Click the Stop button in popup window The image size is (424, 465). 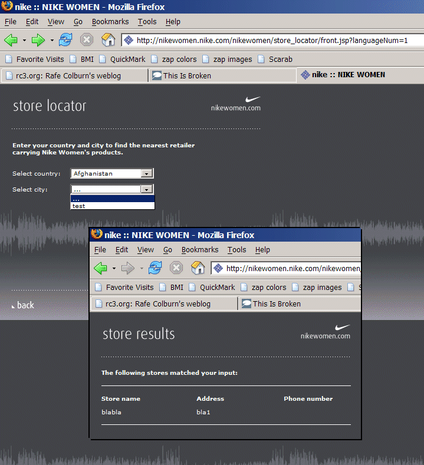pyautogui.click(x=176, y=268)
